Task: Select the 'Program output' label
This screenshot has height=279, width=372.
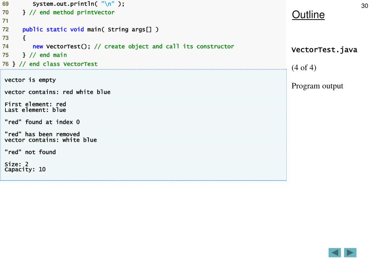Action: [x=317, y=86]
